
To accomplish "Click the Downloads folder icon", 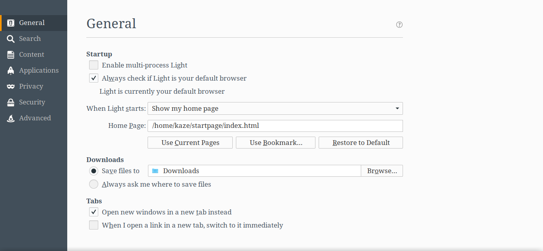I will point(155,171).
